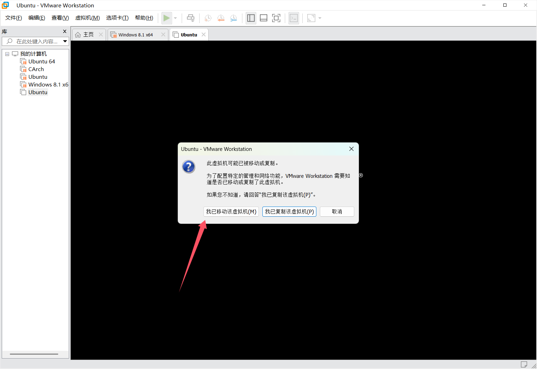Open the 文件(F) menu
The image size is (537, 369).
(x=14, y=18)
